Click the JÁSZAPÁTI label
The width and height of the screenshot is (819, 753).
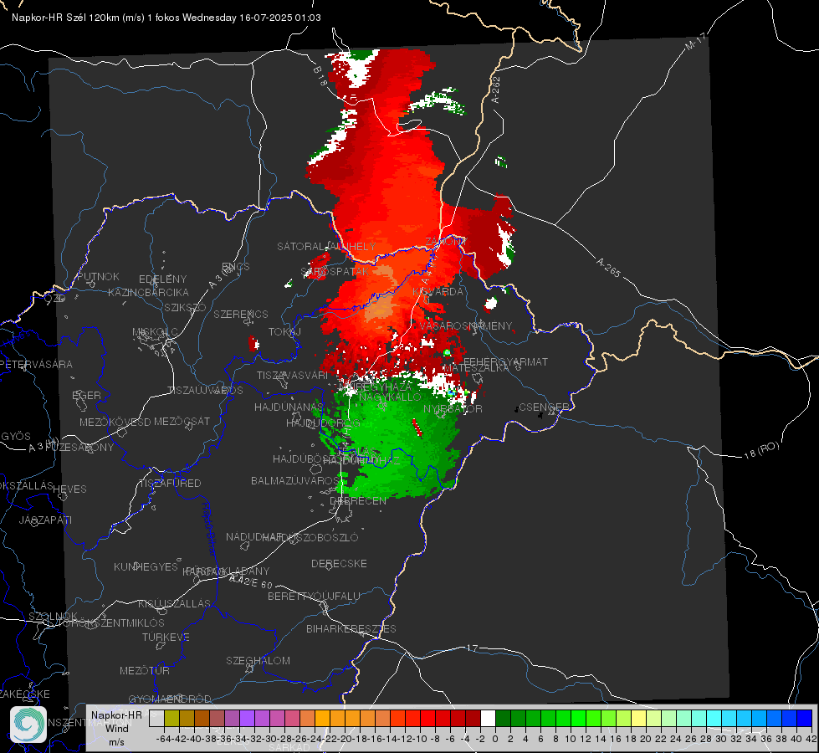(x=45, y=520)
